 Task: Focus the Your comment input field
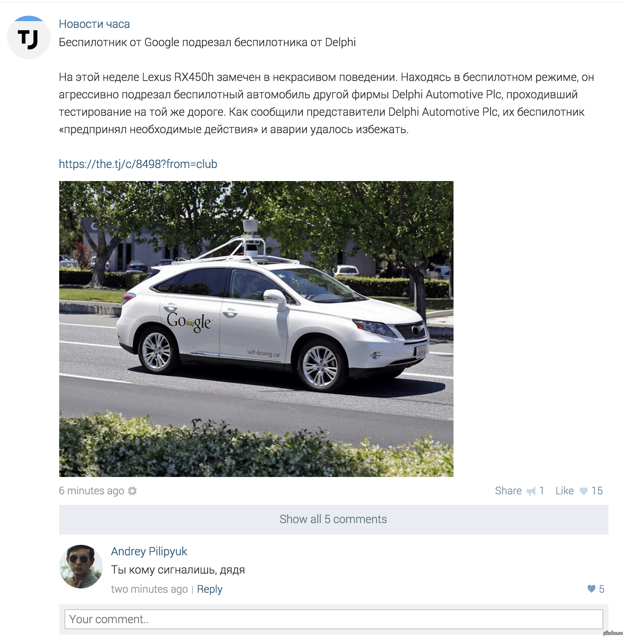(x=334, y=619)
